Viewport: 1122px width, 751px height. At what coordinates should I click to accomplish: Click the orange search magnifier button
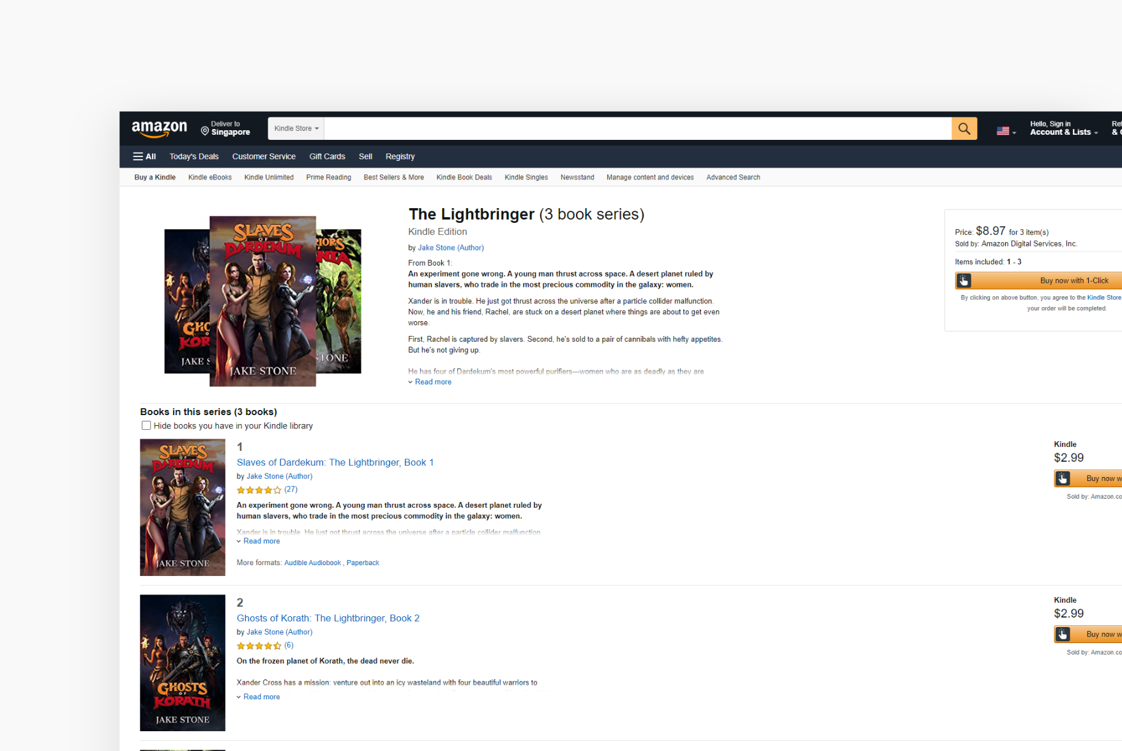(964, 128)
